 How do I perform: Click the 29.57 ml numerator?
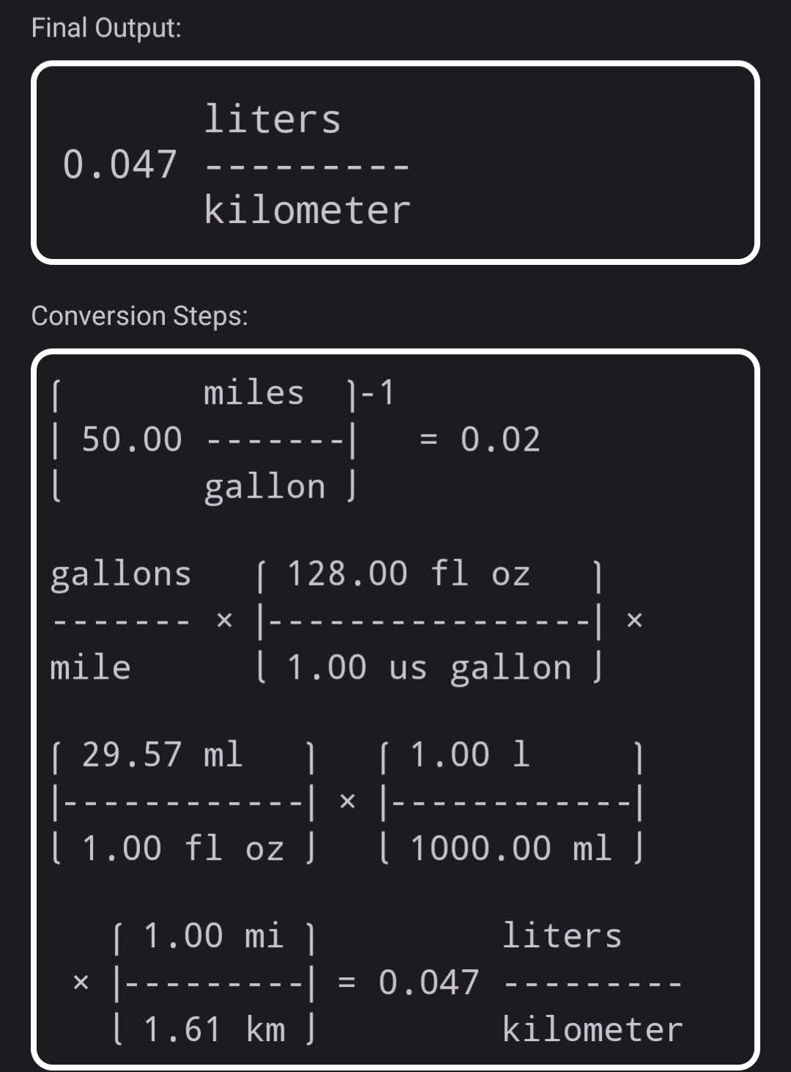[162, 755]
